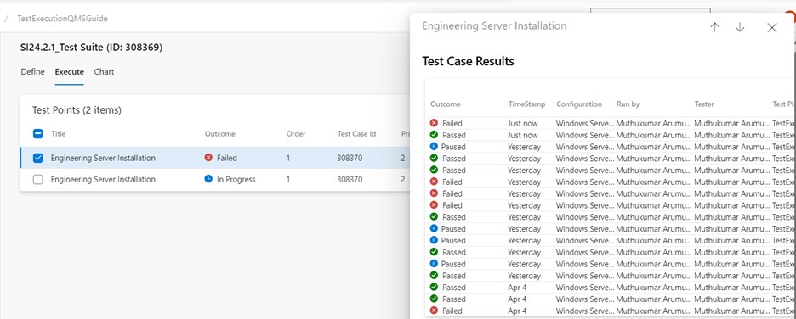
Task: Click the 'In Progress' outcome text
Action: click(236, 180)
